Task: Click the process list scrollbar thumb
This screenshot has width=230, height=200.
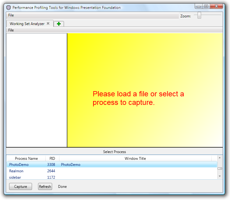Action: 220,168
